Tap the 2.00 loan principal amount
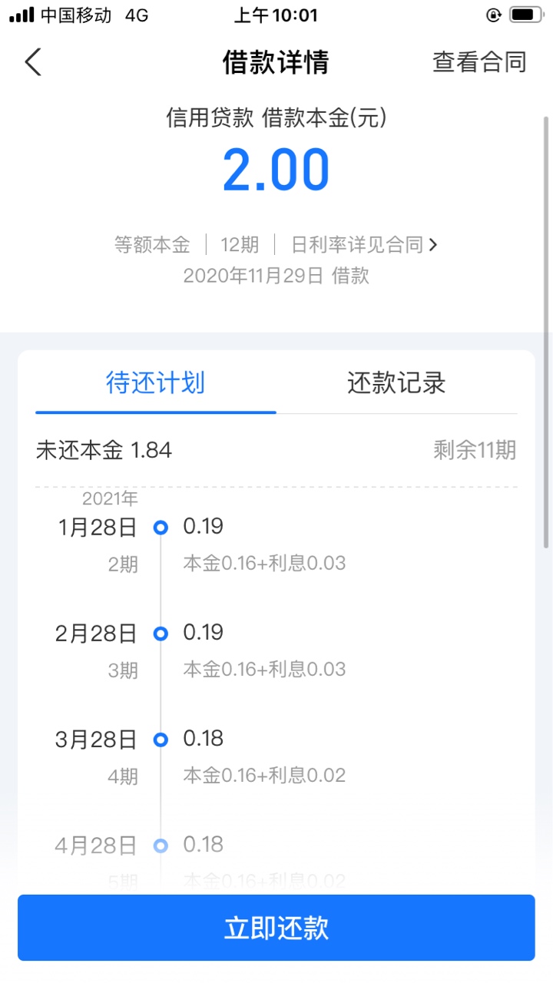 pyautogui.click(x=276, y=170)
